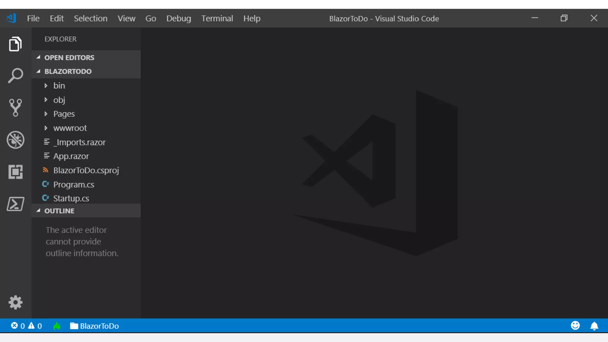Open the Explorer view icon
This screenshot has width=608, height=342.
tap(15, 44)
